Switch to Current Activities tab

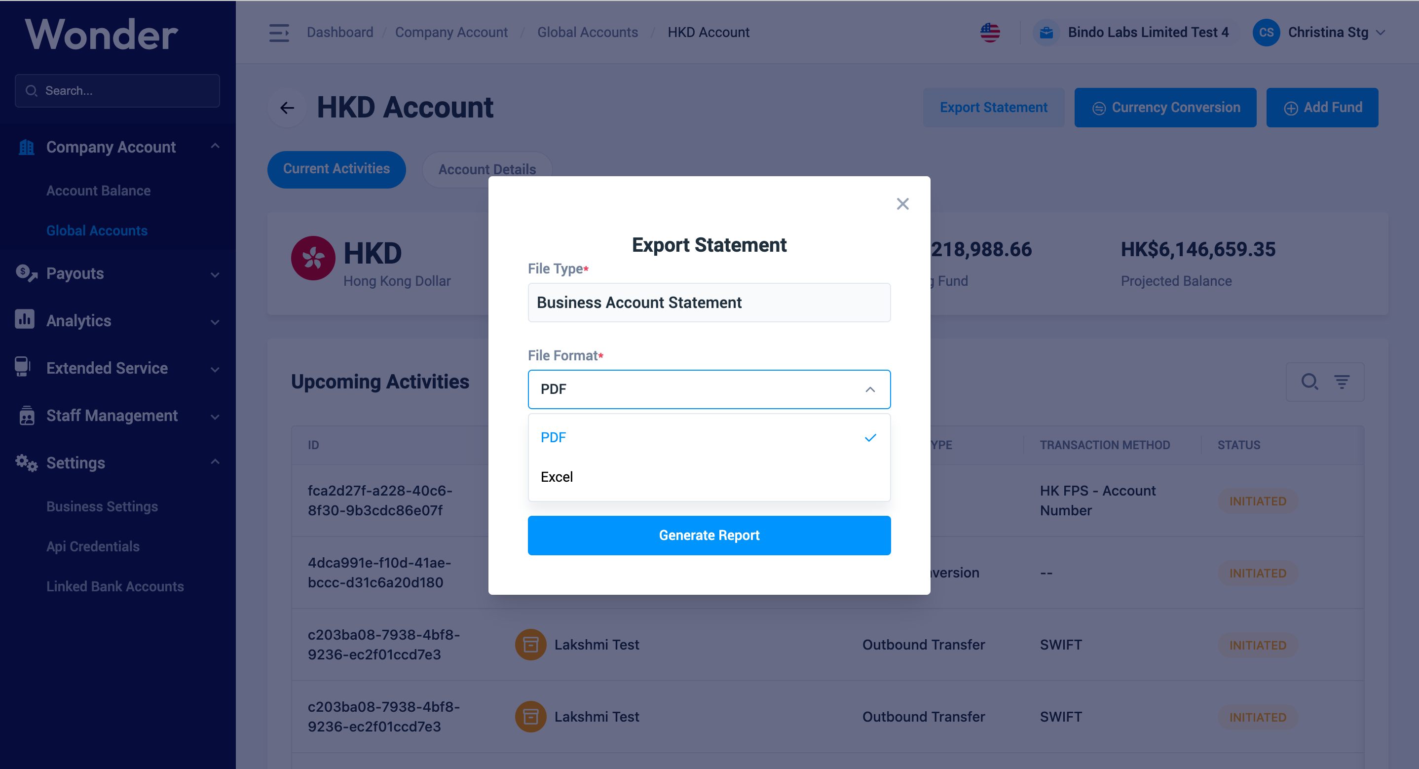[x=336, y=169]
